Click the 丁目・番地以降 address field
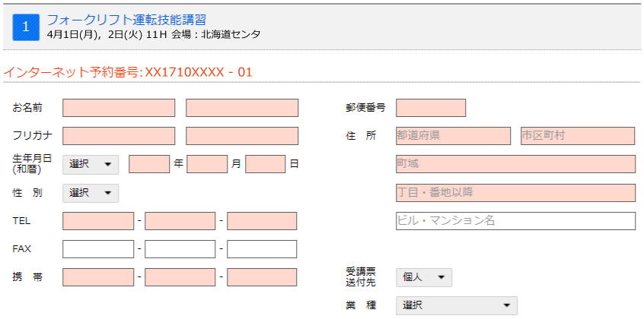This screenshot has width=644, height=319. pos(515,193)
